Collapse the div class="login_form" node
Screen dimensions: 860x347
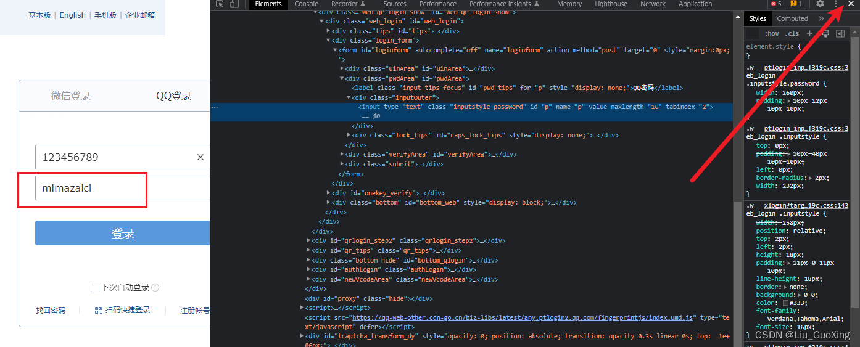(x=328, y=40)
